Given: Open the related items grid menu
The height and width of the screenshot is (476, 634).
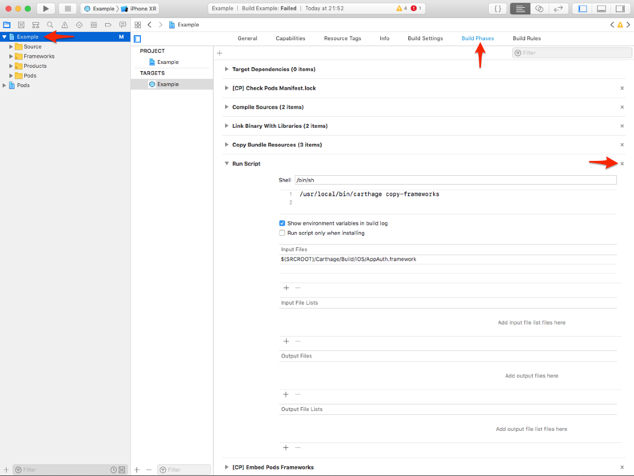Looking at the screenshot, I should 138,25.
